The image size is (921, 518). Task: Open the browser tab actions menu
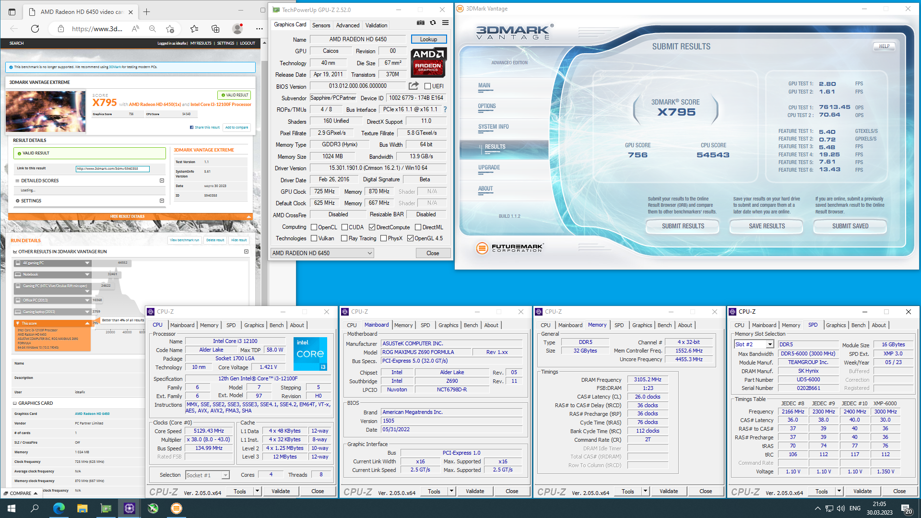coord(12,12)
